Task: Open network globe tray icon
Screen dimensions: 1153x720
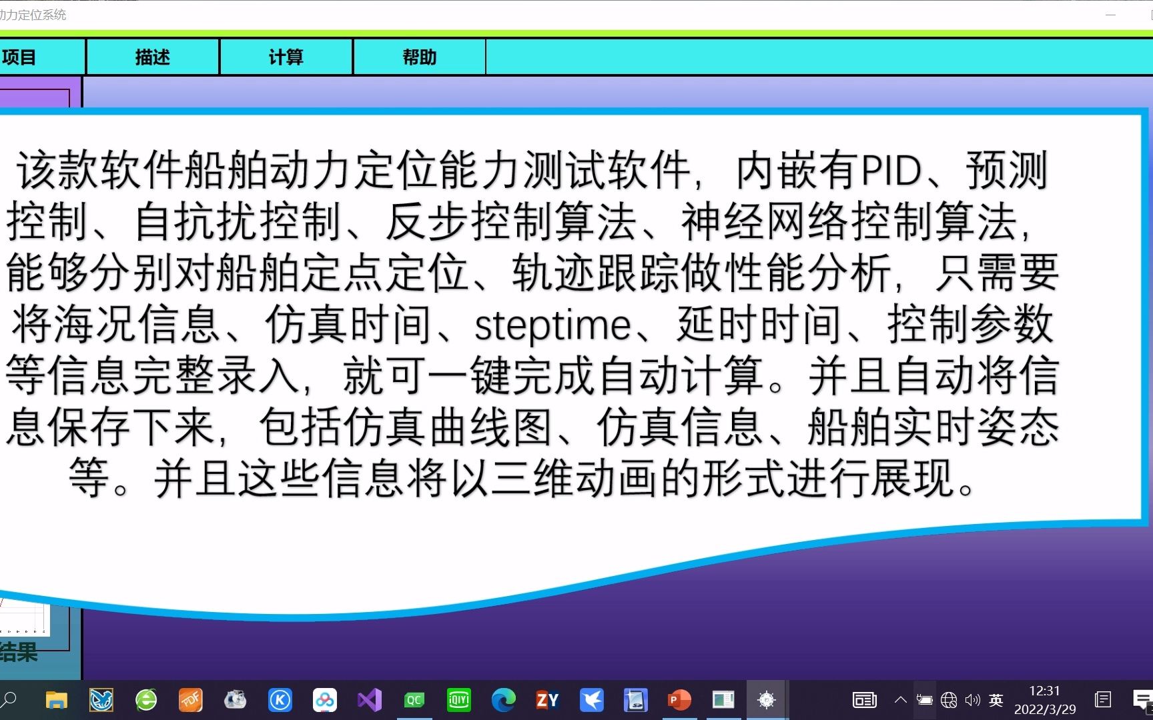Action: tap(949, 700)
